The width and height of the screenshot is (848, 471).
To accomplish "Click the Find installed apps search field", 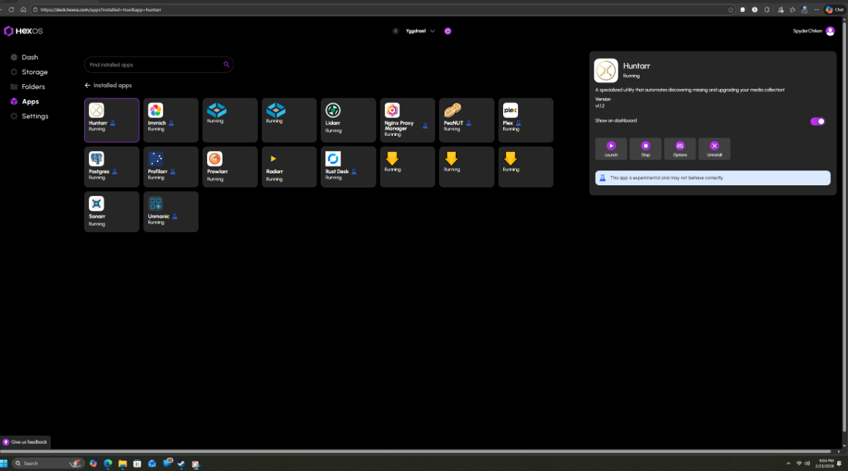I will (x=155, y=64).
